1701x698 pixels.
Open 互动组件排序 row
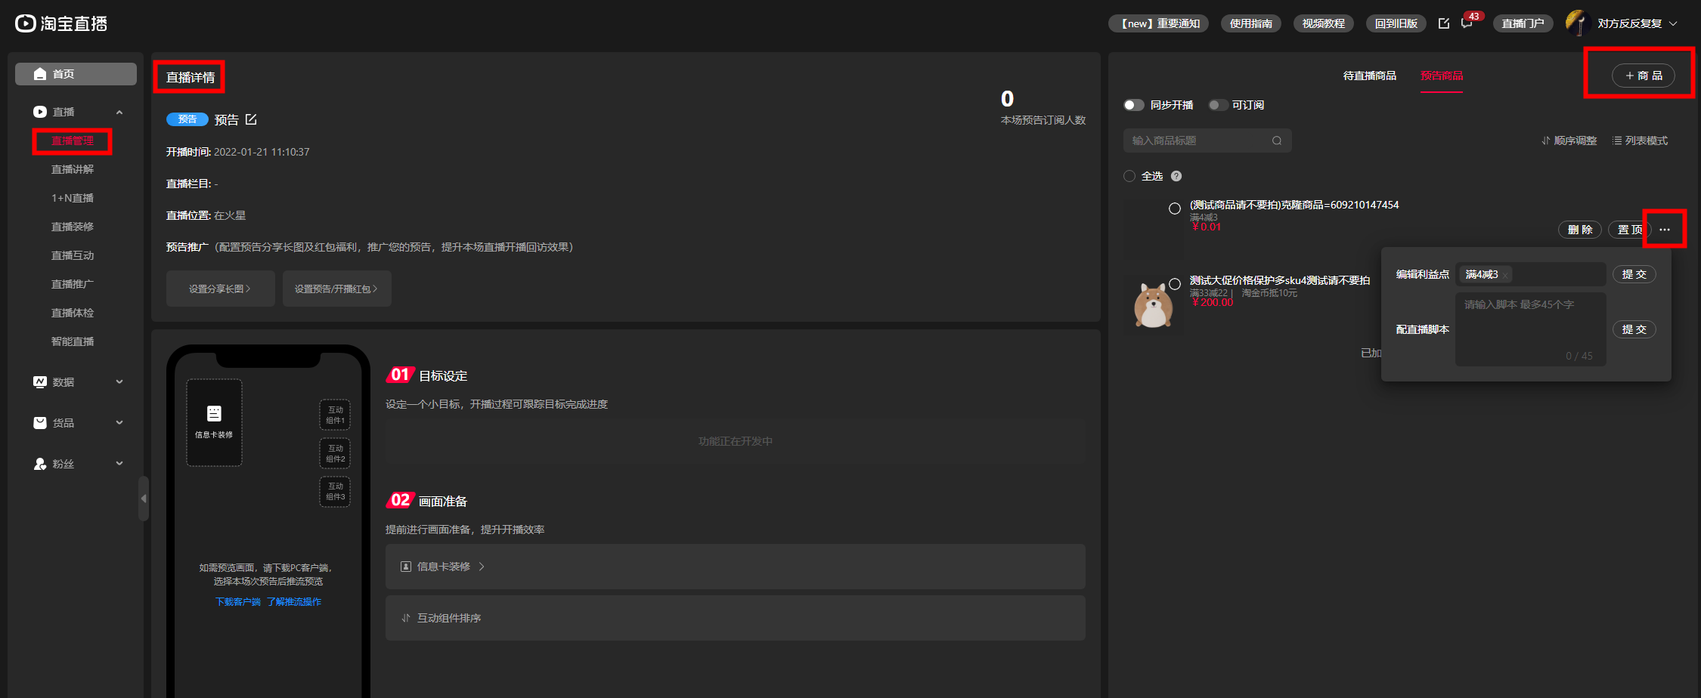[x=735, y=618]
